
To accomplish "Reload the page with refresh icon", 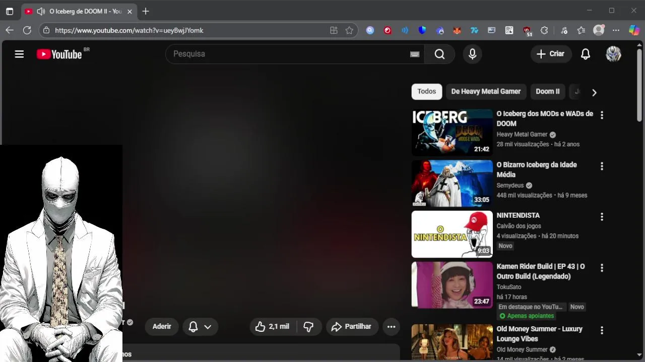I will pyautogui.click(x=27, y=30).
